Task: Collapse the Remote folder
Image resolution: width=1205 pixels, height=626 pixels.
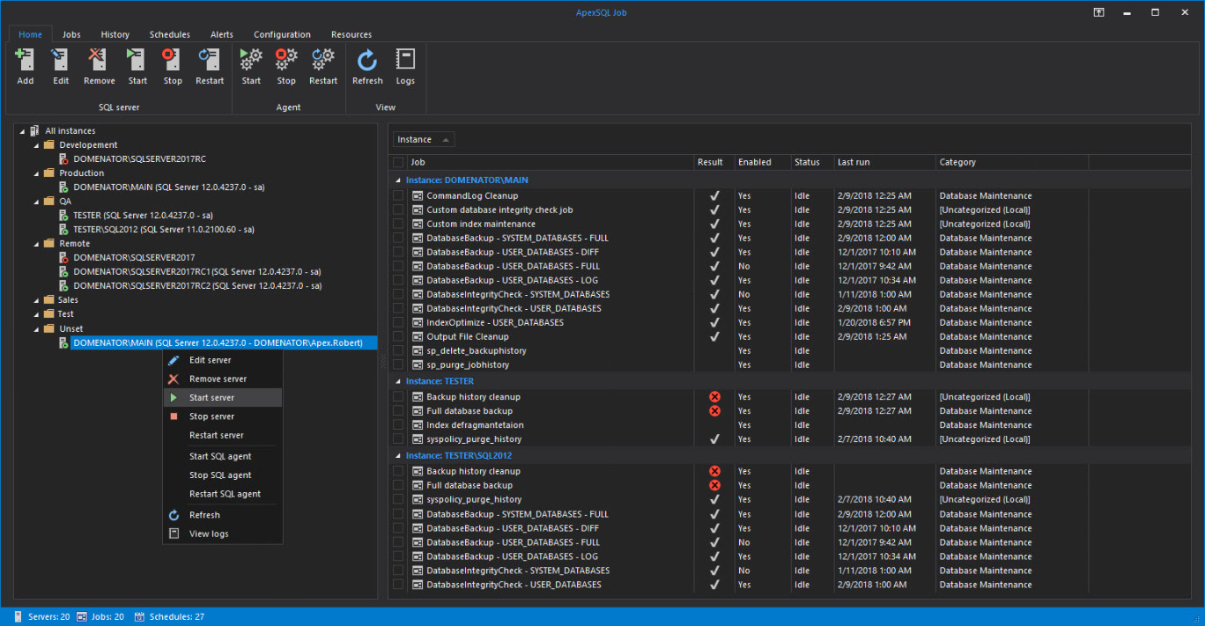Action: (x=35, y=244)
